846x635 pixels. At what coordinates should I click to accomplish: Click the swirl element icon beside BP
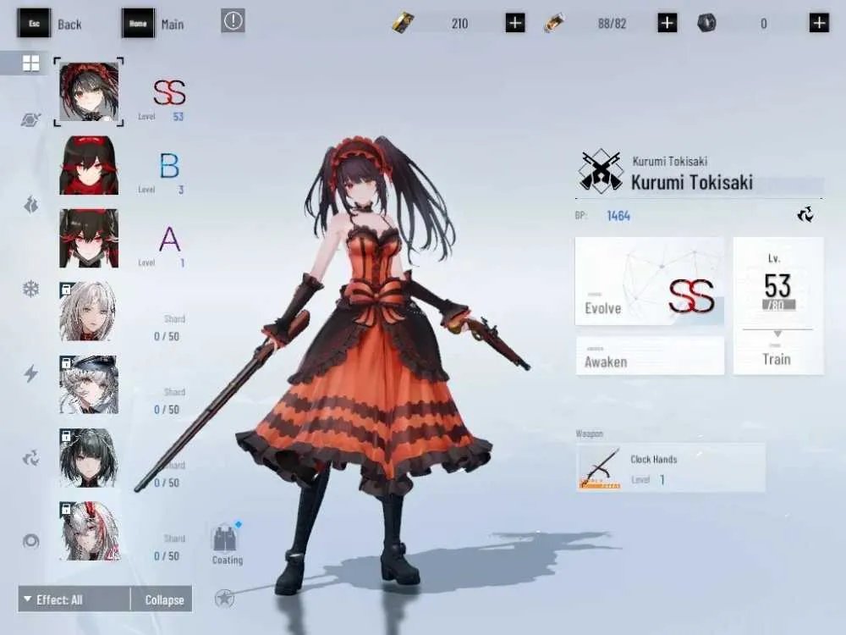(x=805, y=215)
